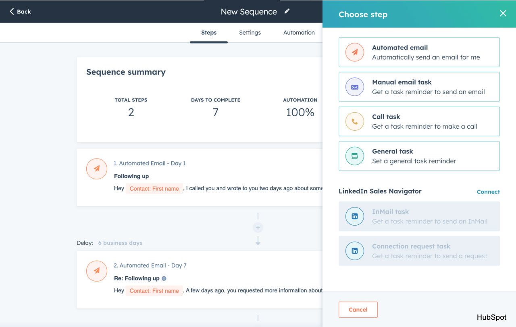Click the info icon beside Re: Following up

pyautogui.click(x=164, y=278)
